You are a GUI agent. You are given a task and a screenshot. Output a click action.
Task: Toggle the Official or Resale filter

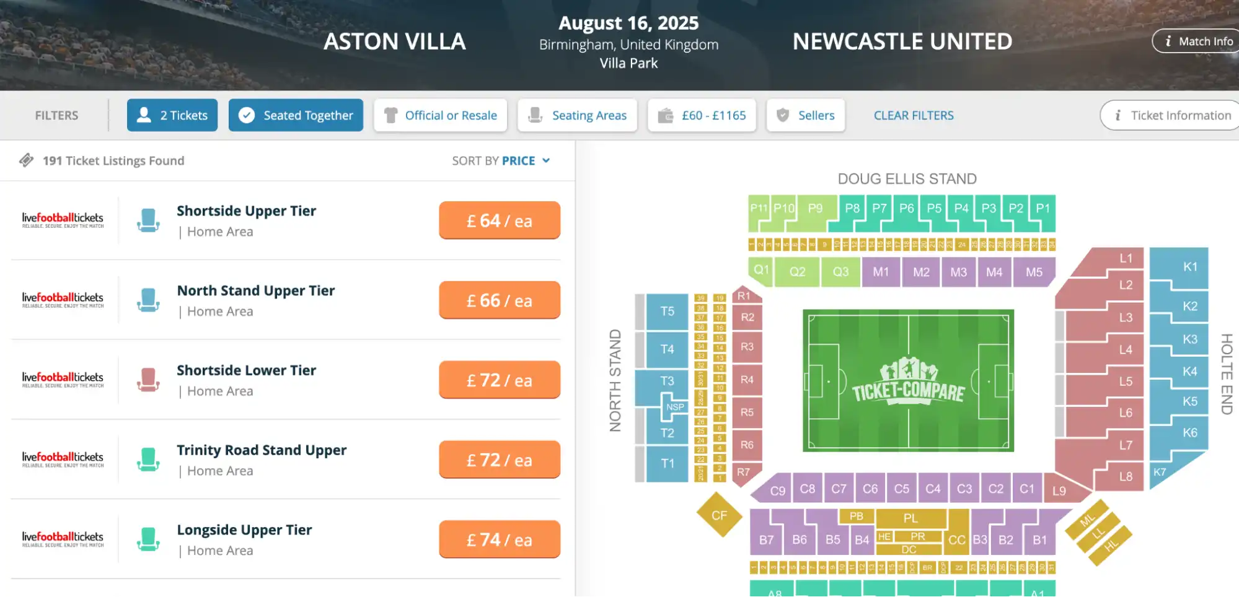coord(440,115)
